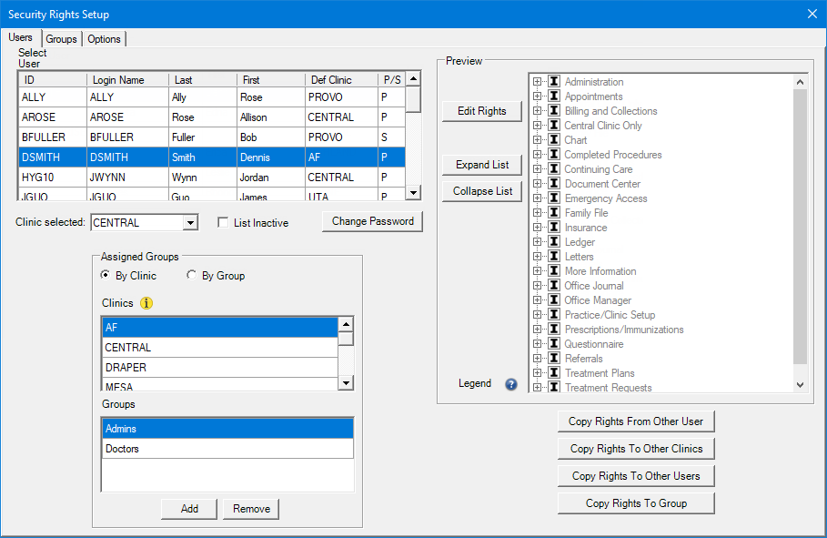Click the rights icon beside Referrals
Screen dimensions: 827x538
554,359
